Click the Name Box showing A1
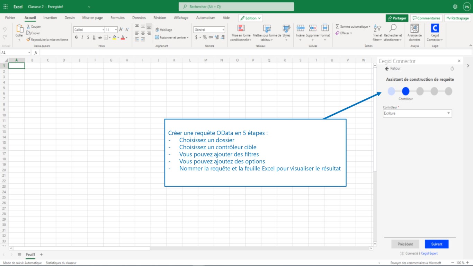The width and height of the screenshot is (473, 266). (x=16, y=53)
